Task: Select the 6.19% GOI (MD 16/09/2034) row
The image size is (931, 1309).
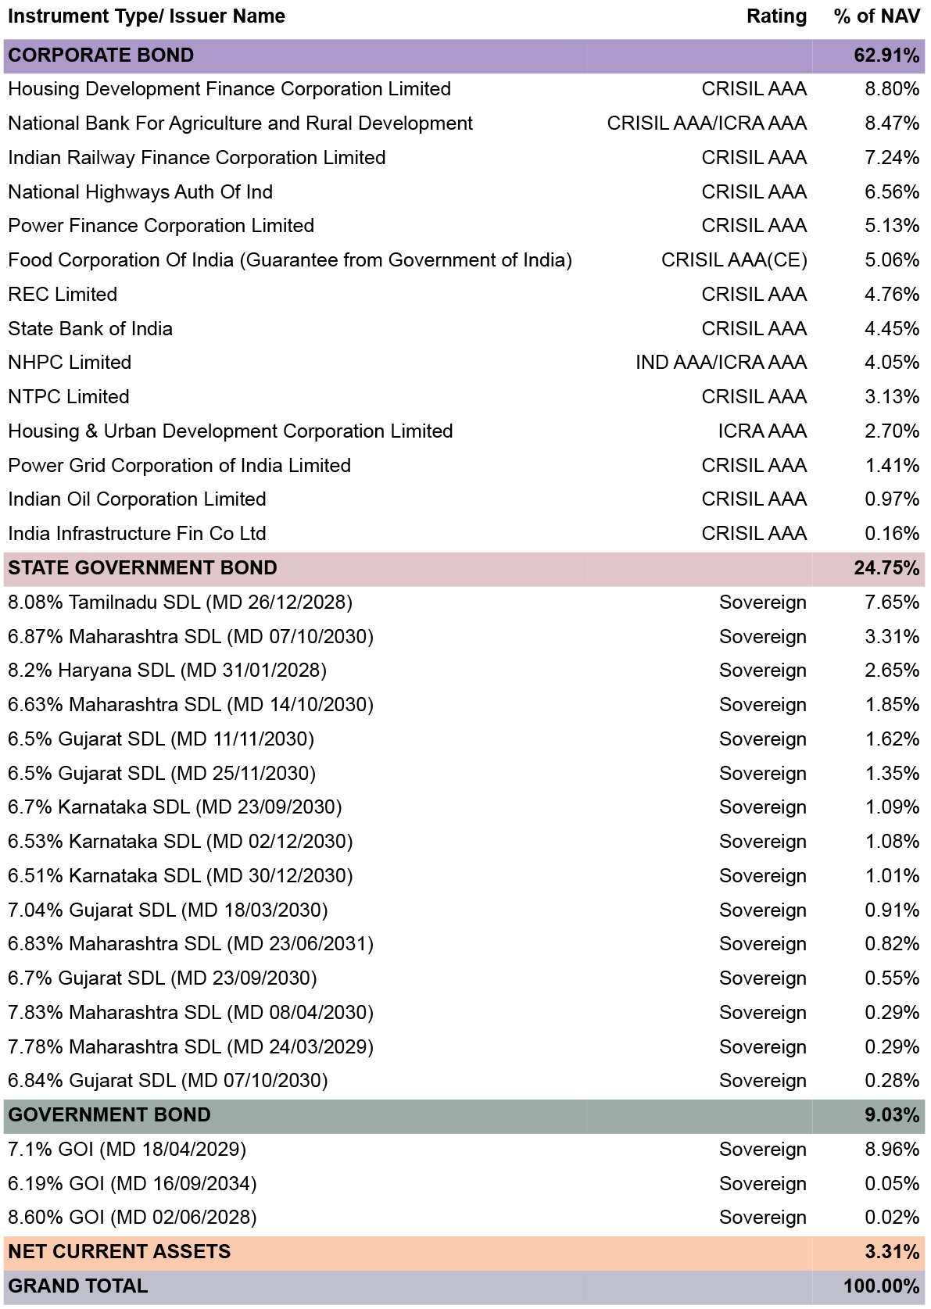Action: [x=132, y=1184]
